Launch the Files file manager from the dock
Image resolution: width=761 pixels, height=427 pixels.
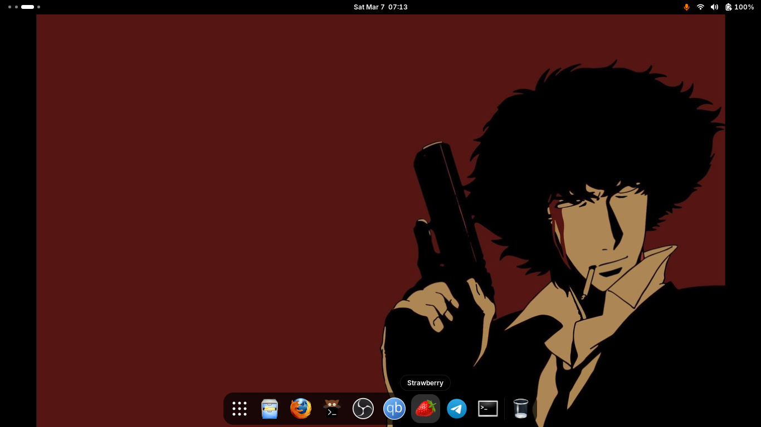click(x=270, y=409)
